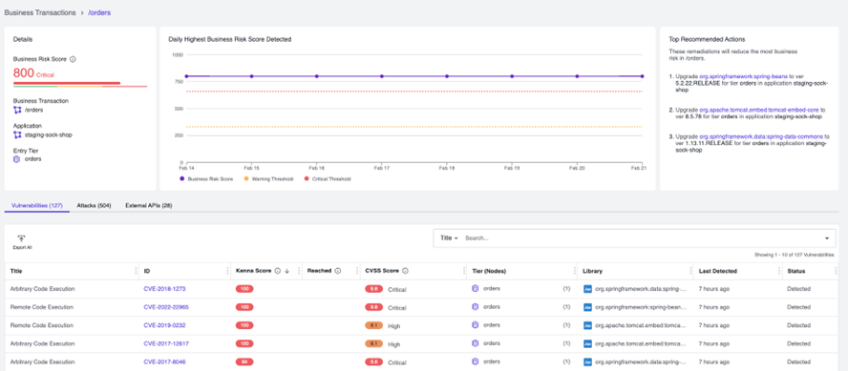This screenshot has height=371, width=848.
Task: Click into the vulnerabilities Search field
Action: click(641, 238)
